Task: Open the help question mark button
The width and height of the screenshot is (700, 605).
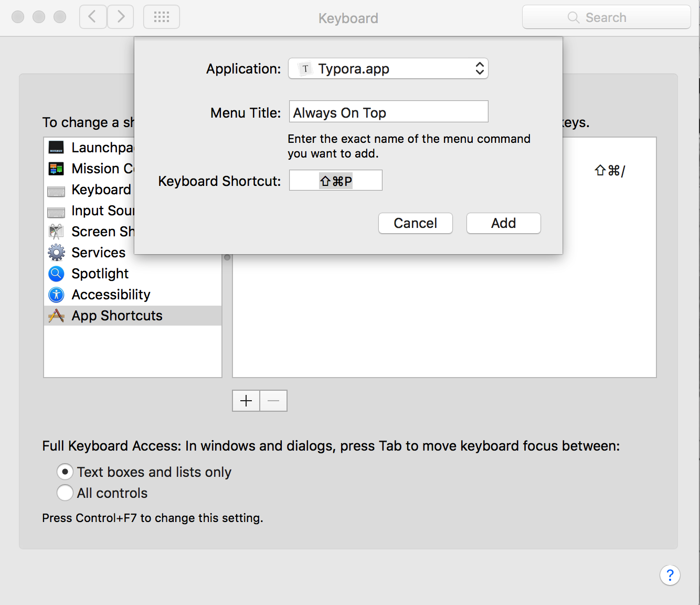Action: click(x=670, y=575)
